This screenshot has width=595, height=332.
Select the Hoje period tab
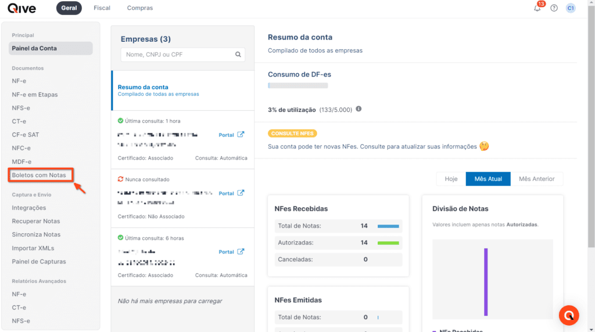[451, 179]
